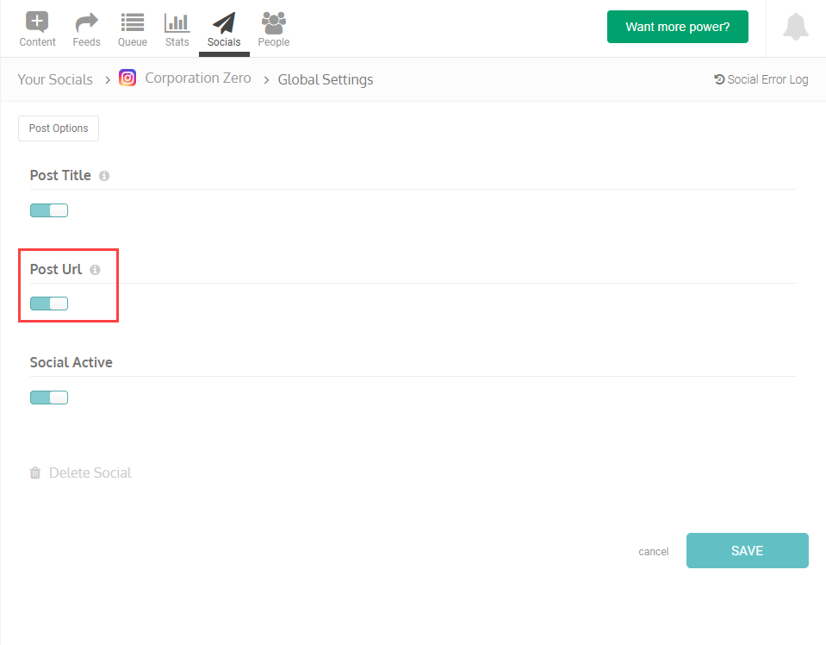Click the Delete Social link
This screenshot has height=645, width=826.
click(81, 473)
